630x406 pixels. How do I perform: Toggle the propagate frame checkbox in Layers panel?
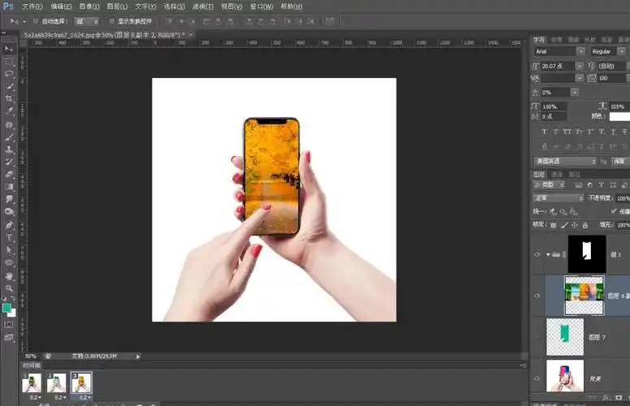(614, 211)
